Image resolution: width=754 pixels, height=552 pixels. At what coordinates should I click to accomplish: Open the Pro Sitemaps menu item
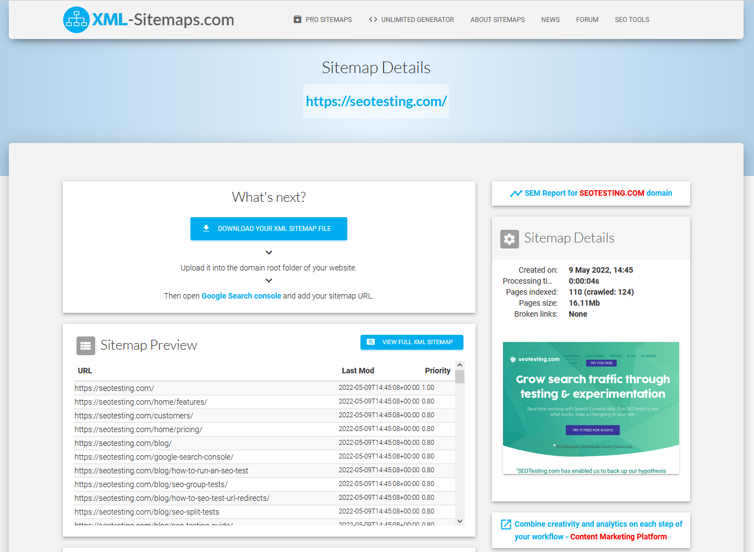click(323, 20)
